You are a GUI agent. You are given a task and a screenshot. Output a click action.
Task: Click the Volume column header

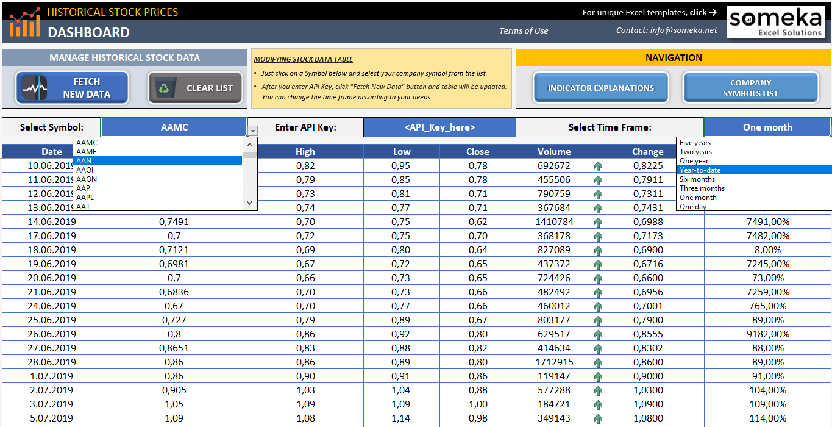click(554, 152)
